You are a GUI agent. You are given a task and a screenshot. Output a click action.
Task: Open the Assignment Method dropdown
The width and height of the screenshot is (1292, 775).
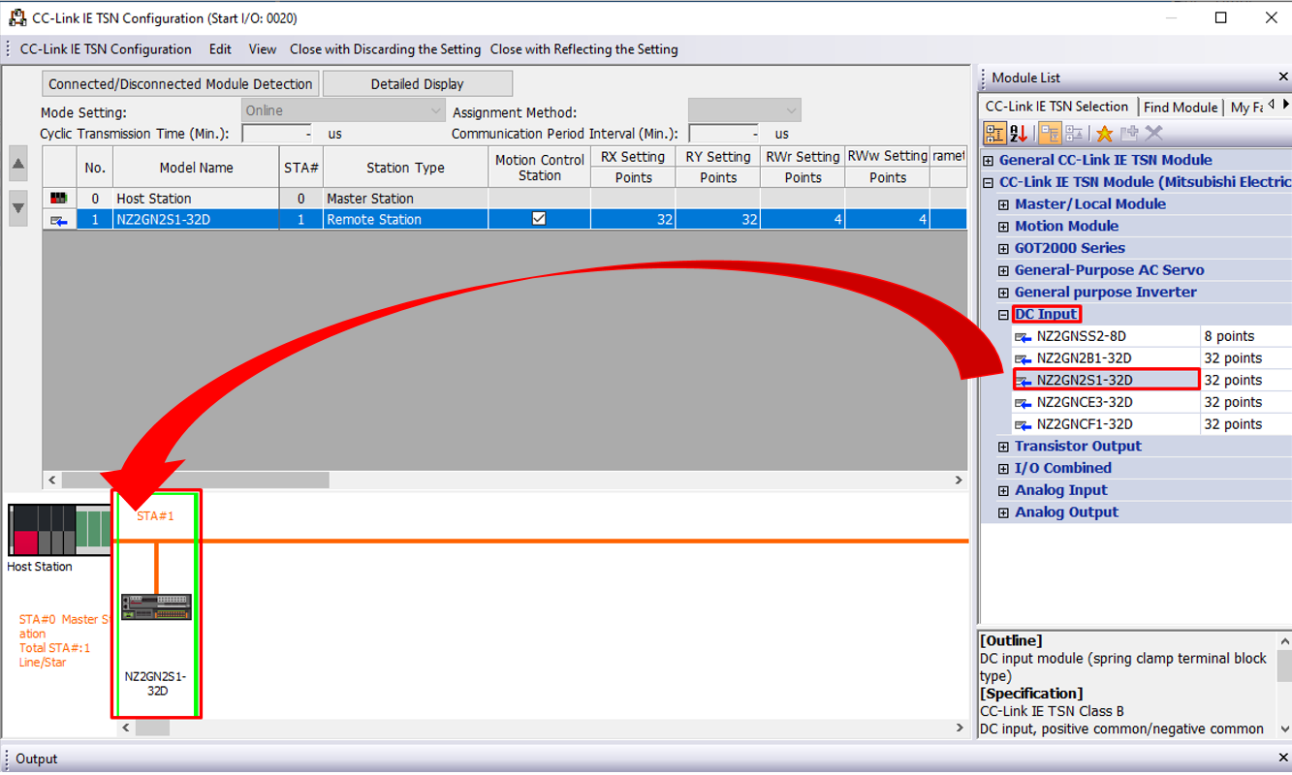744,110
